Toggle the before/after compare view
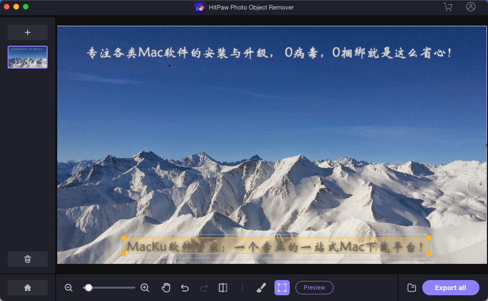The height and width of the screenshot is (301, 488). 223,288
